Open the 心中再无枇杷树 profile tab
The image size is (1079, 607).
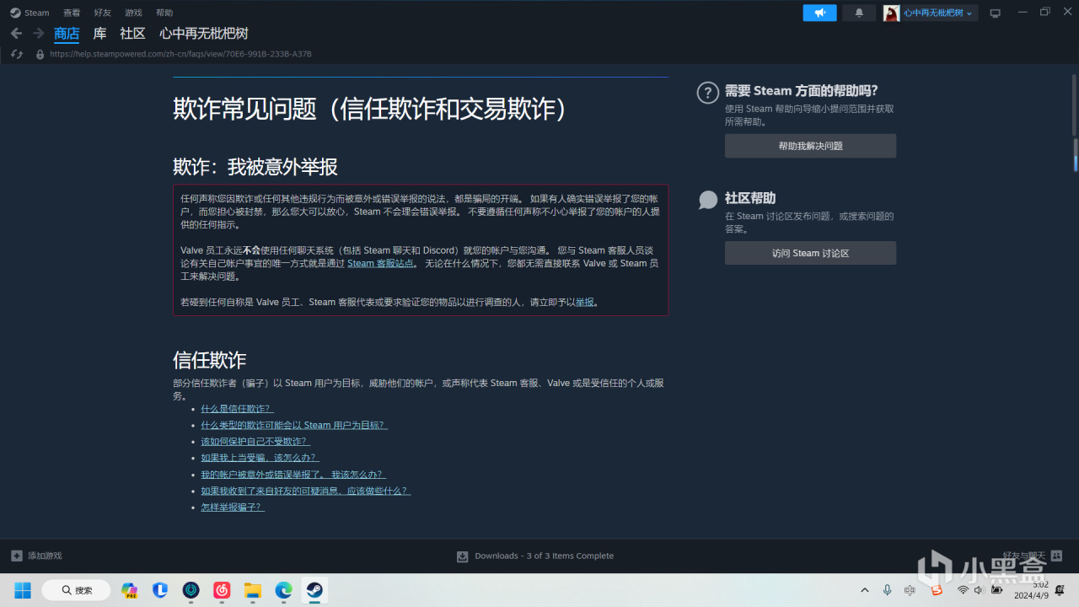click(x=204, y=34)
